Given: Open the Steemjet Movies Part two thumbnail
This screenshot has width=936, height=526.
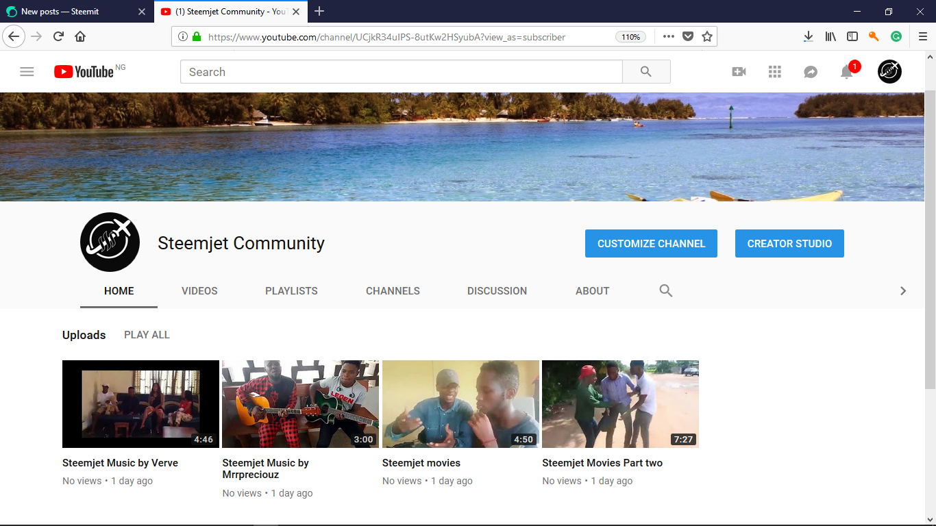Looking at the screenshot, I should 620,403.
